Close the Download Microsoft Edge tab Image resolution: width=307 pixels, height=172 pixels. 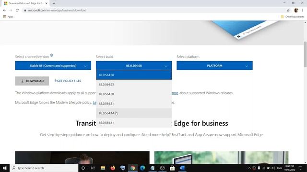click(47, 3)
